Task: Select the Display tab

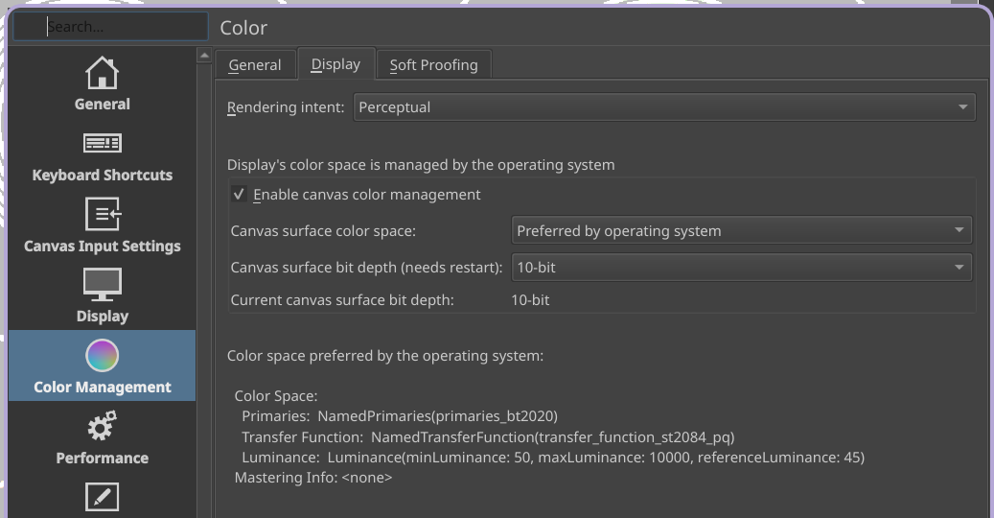Action: point(335,64)
